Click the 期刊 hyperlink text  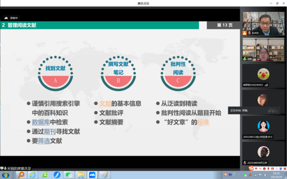coord(50,131)
